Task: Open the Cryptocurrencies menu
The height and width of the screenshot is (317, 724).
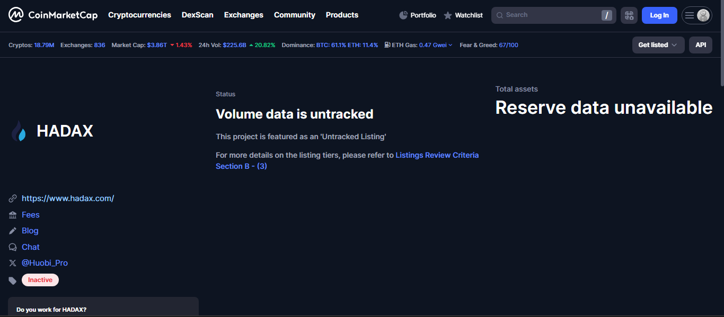Action: pyautogui.click(x=139, y=15)
